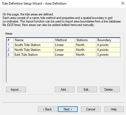Image resolution: width=126 pixels, height=115 pixels.
Task: Close the wizard dialog window
Action: pyautogui.click(x=123, y=4)
